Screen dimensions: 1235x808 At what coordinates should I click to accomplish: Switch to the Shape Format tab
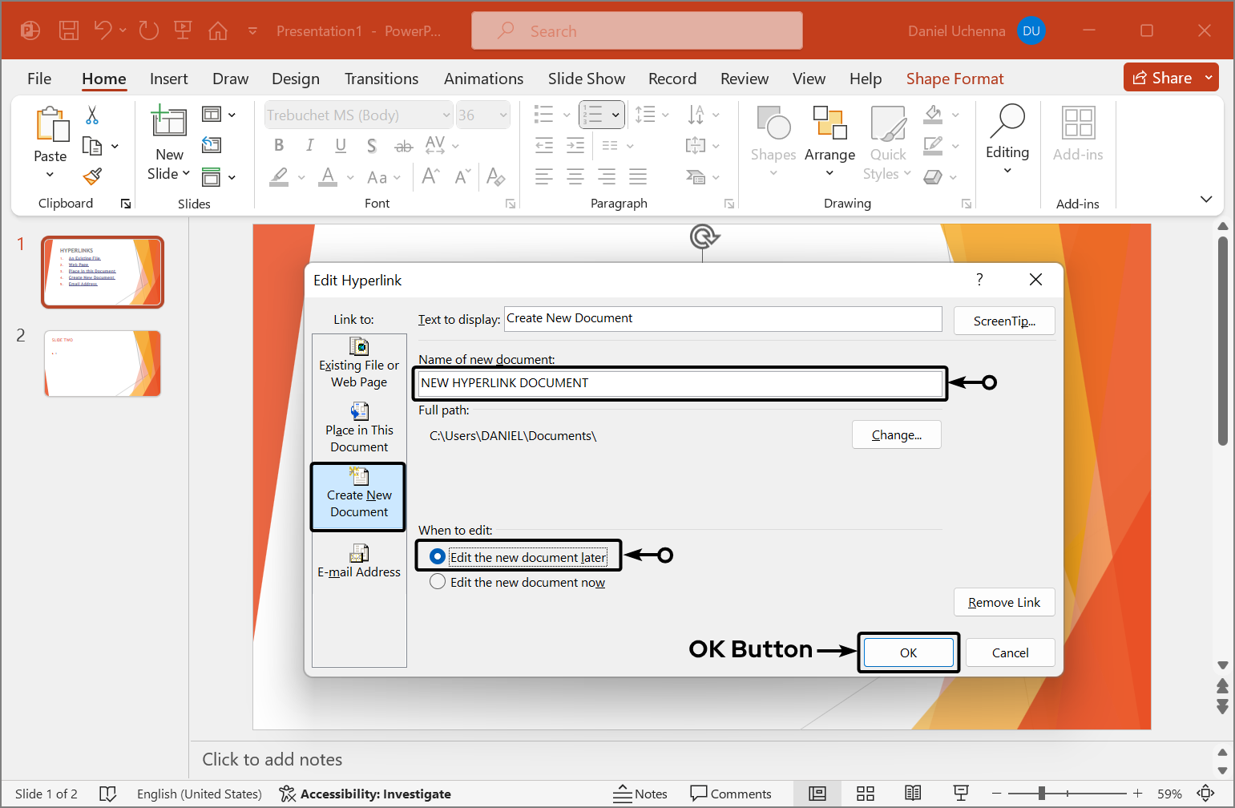955,79
